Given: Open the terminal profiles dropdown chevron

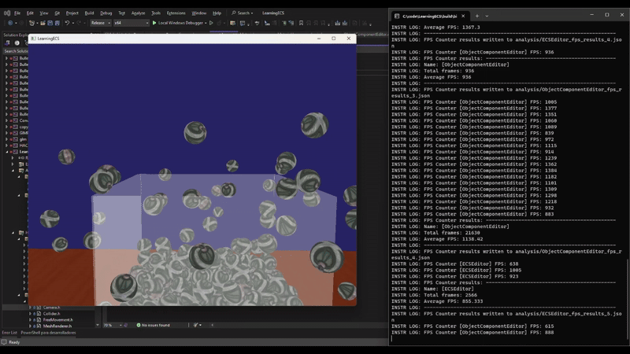Looking at the screenshot, I should pyautogui.click(x=487, y=15).
